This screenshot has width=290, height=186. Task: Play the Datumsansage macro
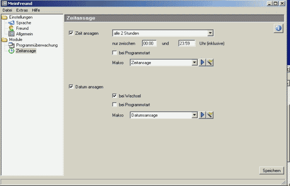tap(203, 115)
